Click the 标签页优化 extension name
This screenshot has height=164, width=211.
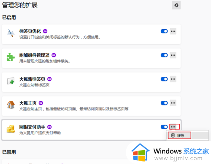pos(30,31)
